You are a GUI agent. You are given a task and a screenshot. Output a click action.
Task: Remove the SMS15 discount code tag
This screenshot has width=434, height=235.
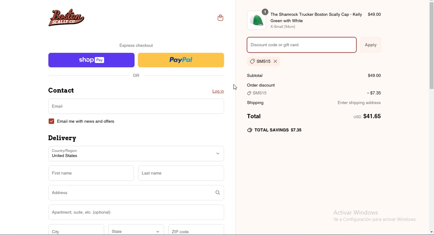pos(275,61)
